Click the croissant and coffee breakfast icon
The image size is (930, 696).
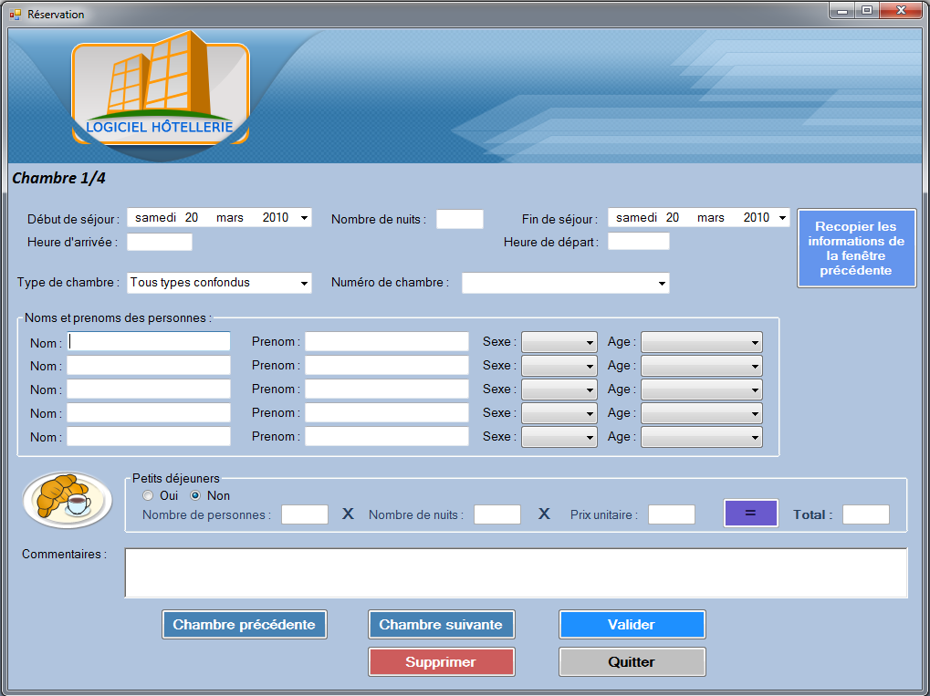tap(67, 499)
